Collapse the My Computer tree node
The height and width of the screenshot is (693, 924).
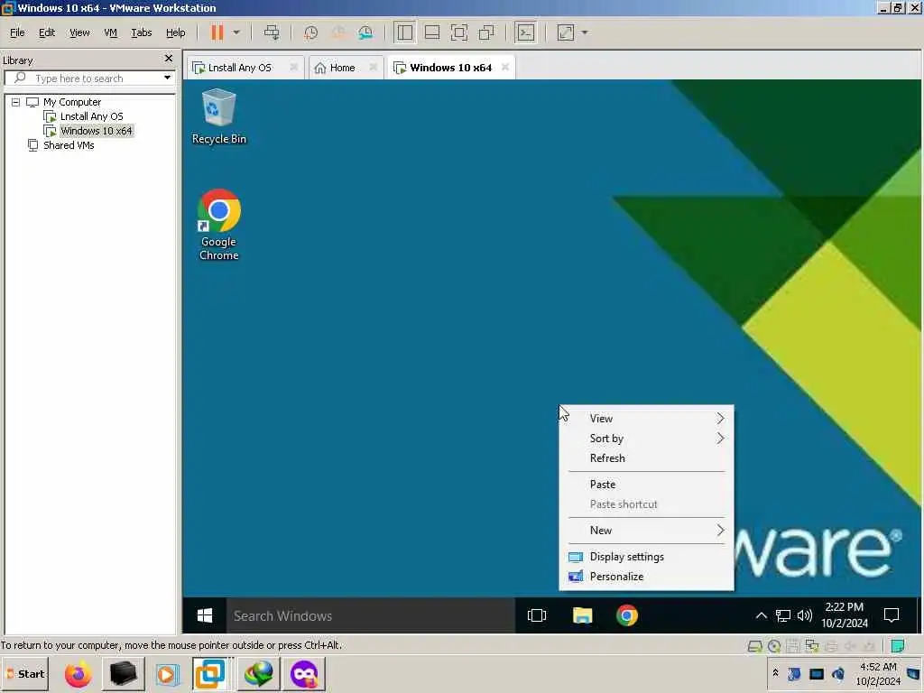[x=15, y=102]
